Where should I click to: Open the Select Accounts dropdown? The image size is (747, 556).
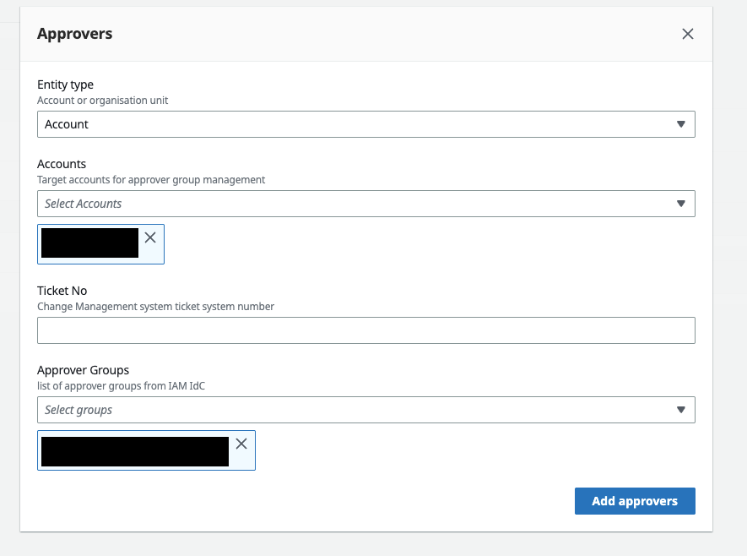(355, 204)
